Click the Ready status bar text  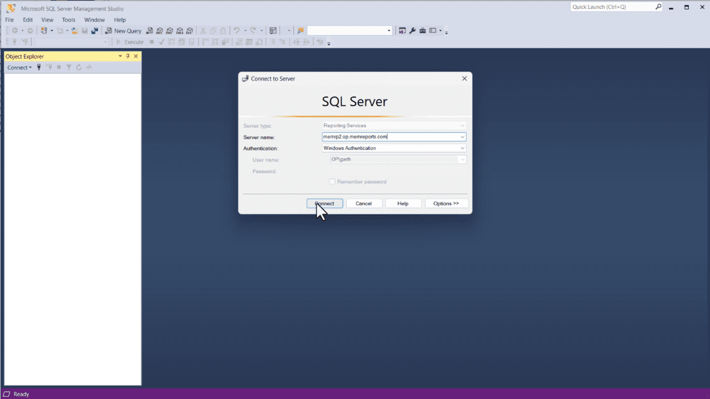point(21,394)
